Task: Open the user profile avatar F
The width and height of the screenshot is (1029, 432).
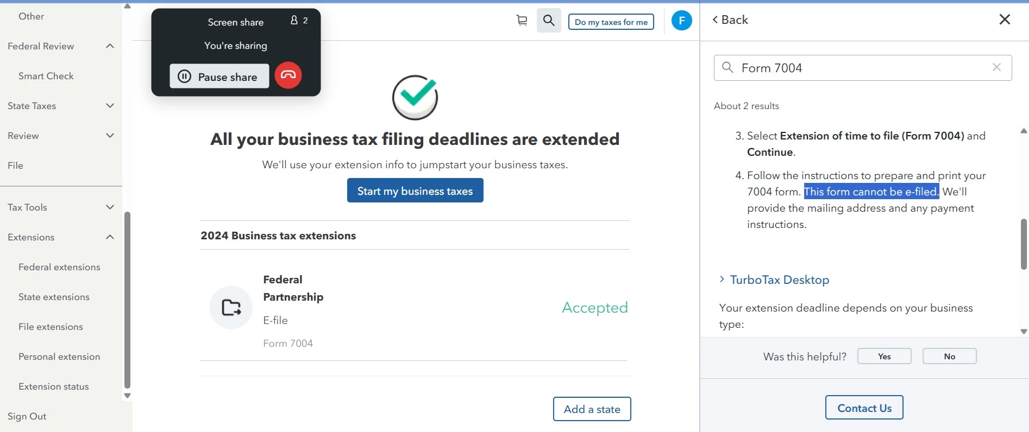Action: point(681,21)
